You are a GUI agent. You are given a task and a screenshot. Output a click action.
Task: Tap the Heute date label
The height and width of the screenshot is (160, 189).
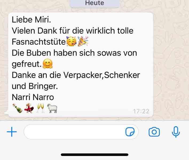[95, 3]
